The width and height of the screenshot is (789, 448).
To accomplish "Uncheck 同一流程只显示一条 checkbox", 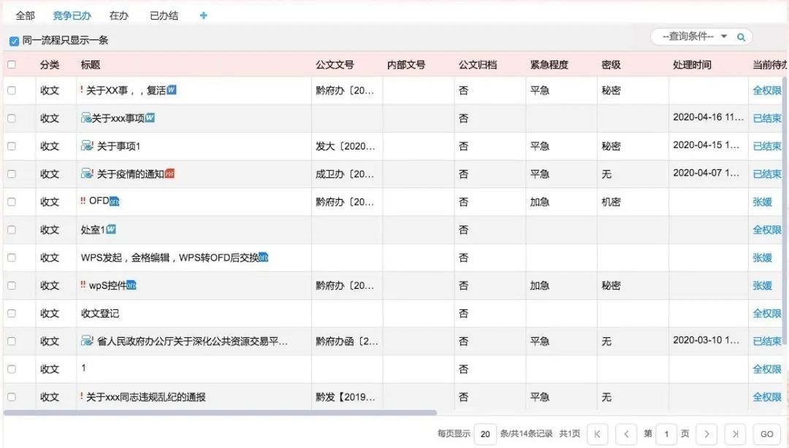I will point(14,41).
